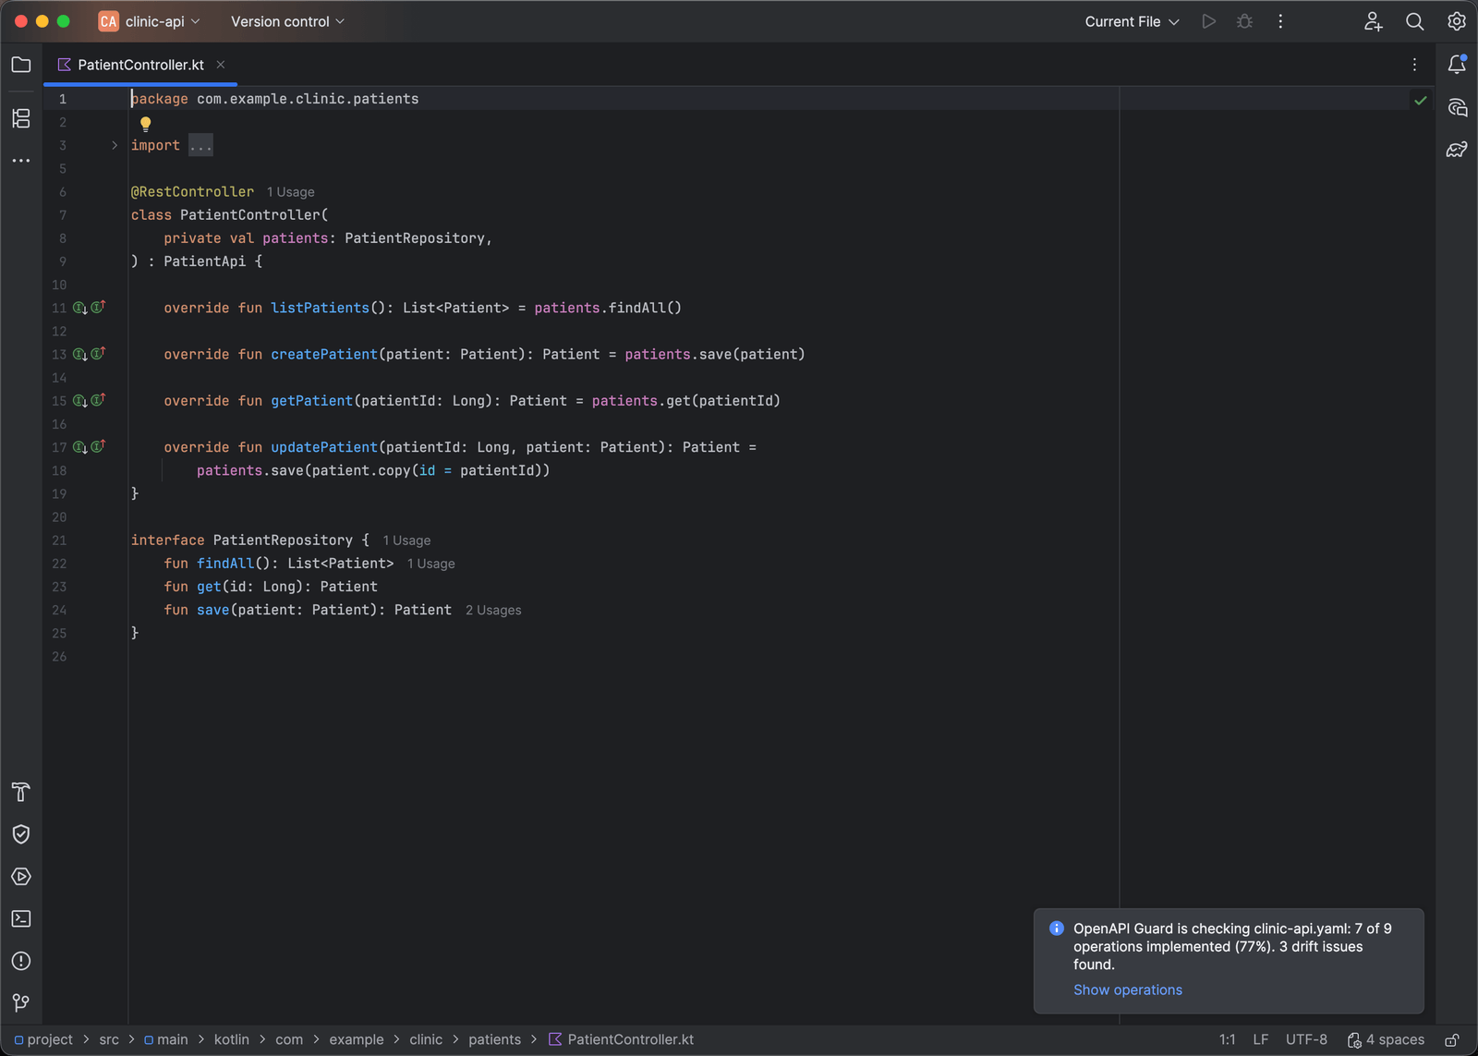Image resolution: width=1478 pixels, height=1056 pixels.
Task: Open UTF-8 encoding selector
Action: pyautogui.click(x=1306, y=1039)
